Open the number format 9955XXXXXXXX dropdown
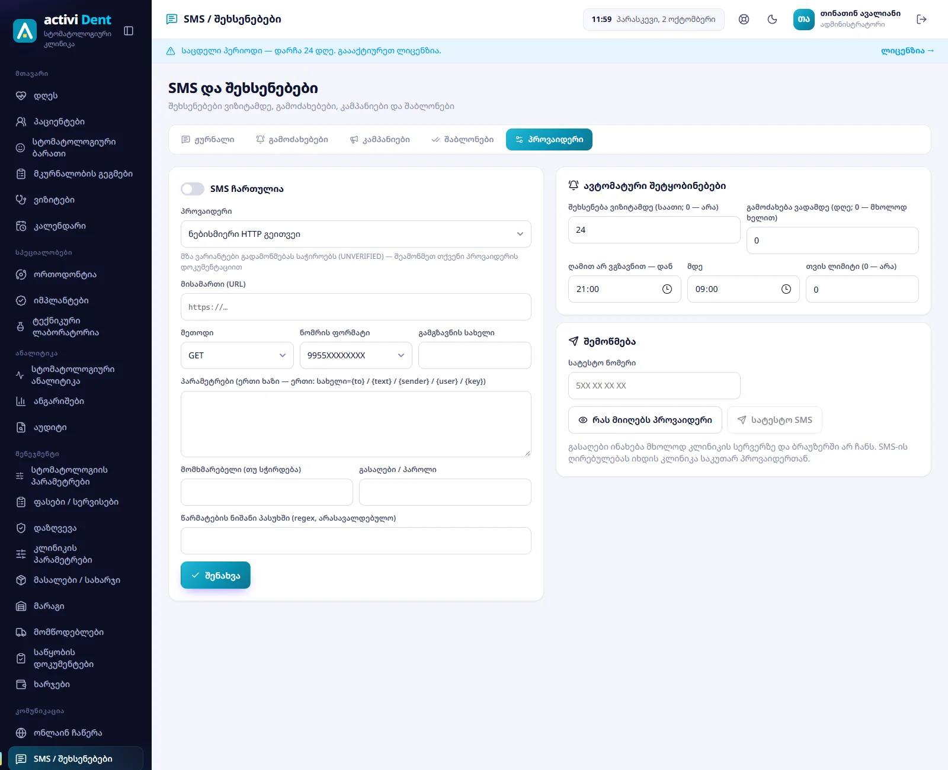This screenshot has width=948, height=770. point(356,355)
